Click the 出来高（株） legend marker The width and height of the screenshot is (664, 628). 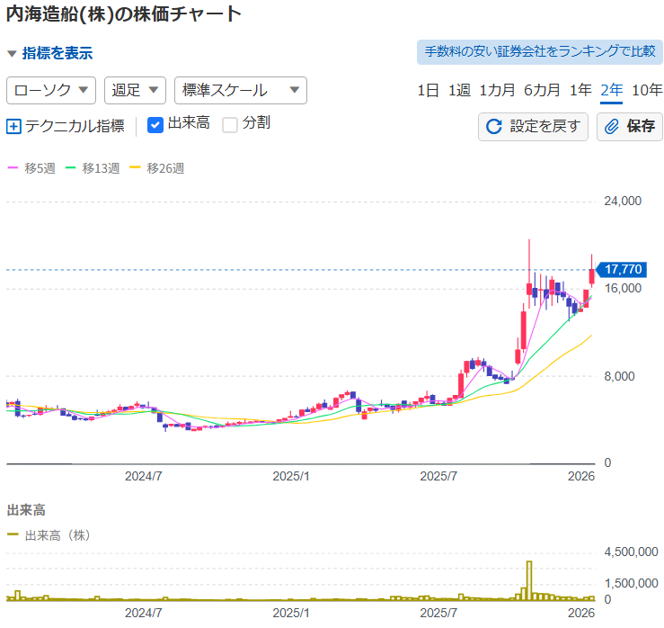click(13, 534)
